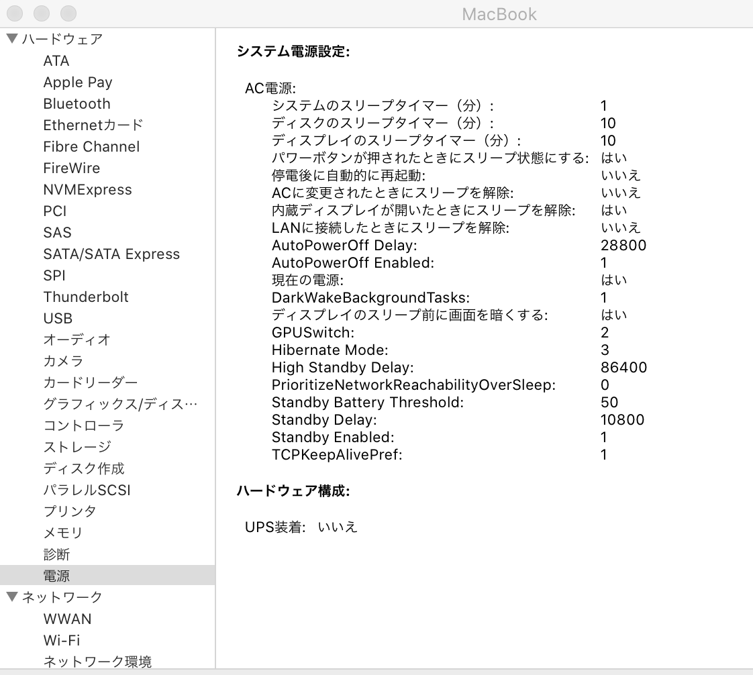This screenshot has height=675, width=753.
Task: Click the Standby Delay value 10800
Action: [622, 419]
